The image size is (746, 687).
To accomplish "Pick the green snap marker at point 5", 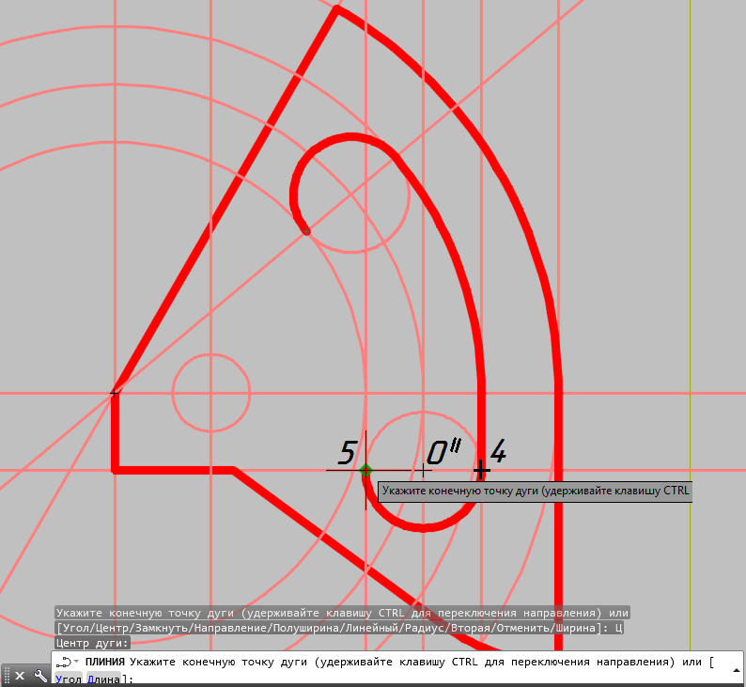I will (365, 470).
